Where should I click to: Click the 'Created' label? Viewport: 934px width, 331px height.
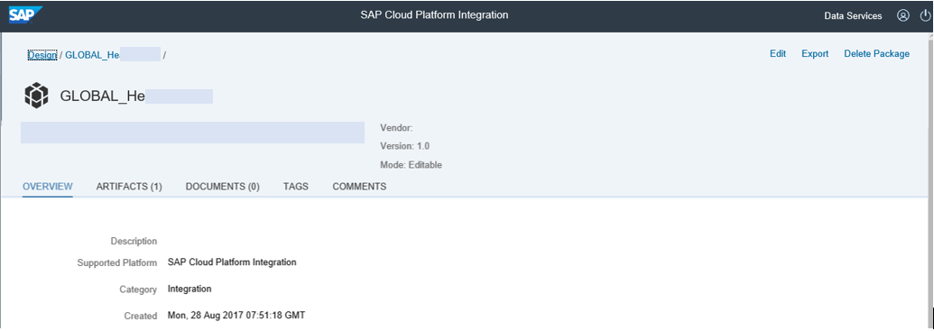point(141,316)
